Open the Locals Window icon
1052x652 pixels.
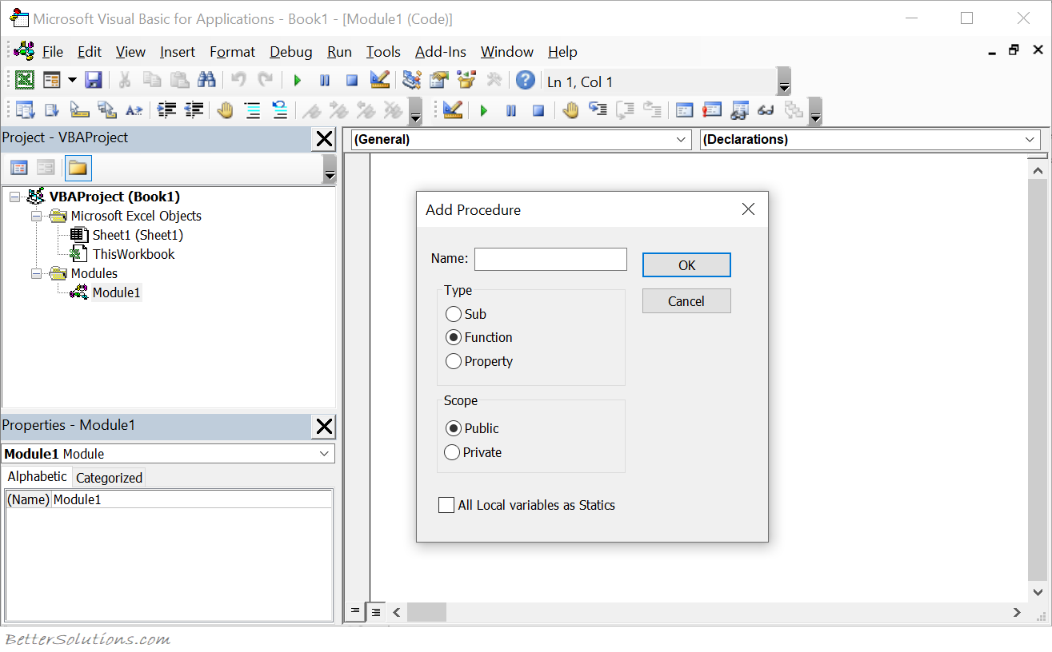(685, 110)
